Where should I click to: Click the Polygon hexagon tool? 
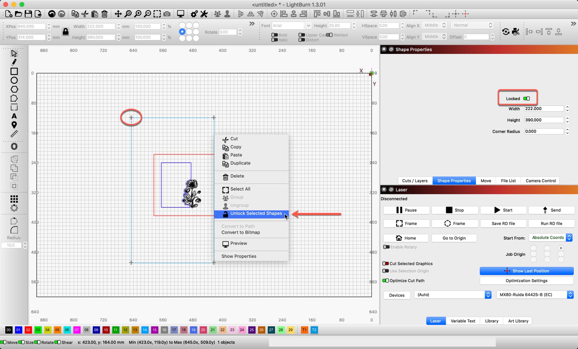tap(14, 90)
